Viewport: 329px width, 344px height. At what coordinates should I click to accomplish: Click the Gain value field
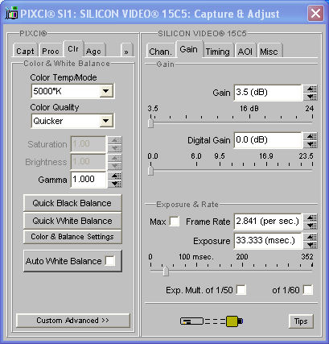268,93
